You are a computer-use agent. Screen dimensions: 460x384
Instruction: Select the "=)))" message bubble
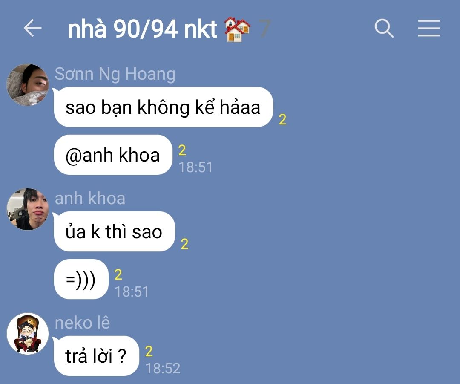click(x=81, y=279)
